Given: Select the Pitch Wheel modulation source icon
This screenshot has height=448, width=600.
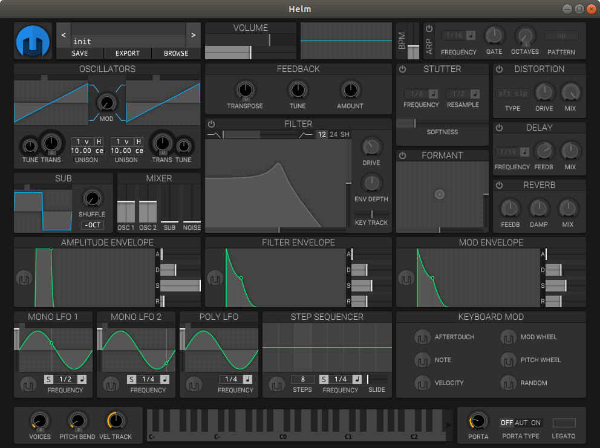Looking at the screenshot, I should click(x=508, y=360).
